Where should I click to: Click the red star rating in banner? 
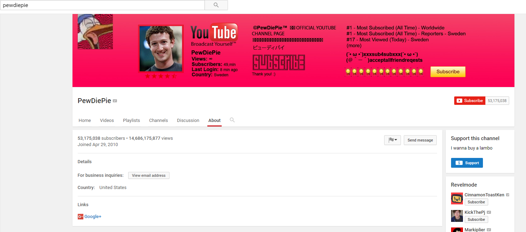161,76
